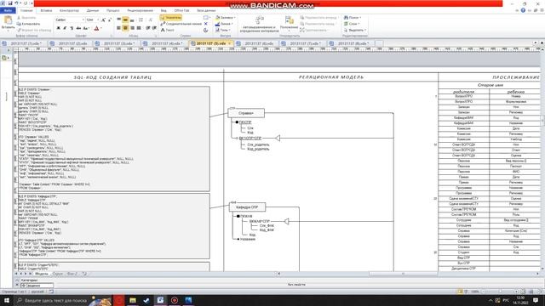Image resolution: width=545 pixels, height=306 pixels.
Task: Click the text block rotate tool
Action: pyautogui.click(x=206, y=31)
